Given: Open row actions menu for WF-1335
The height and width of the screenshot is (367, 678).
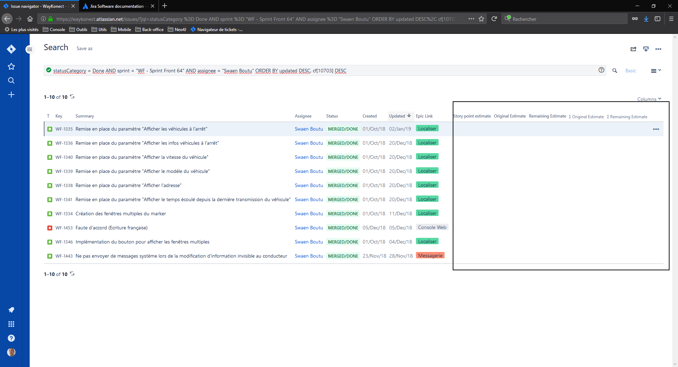Looking at the screenshot, I should [x=656, y=129].
